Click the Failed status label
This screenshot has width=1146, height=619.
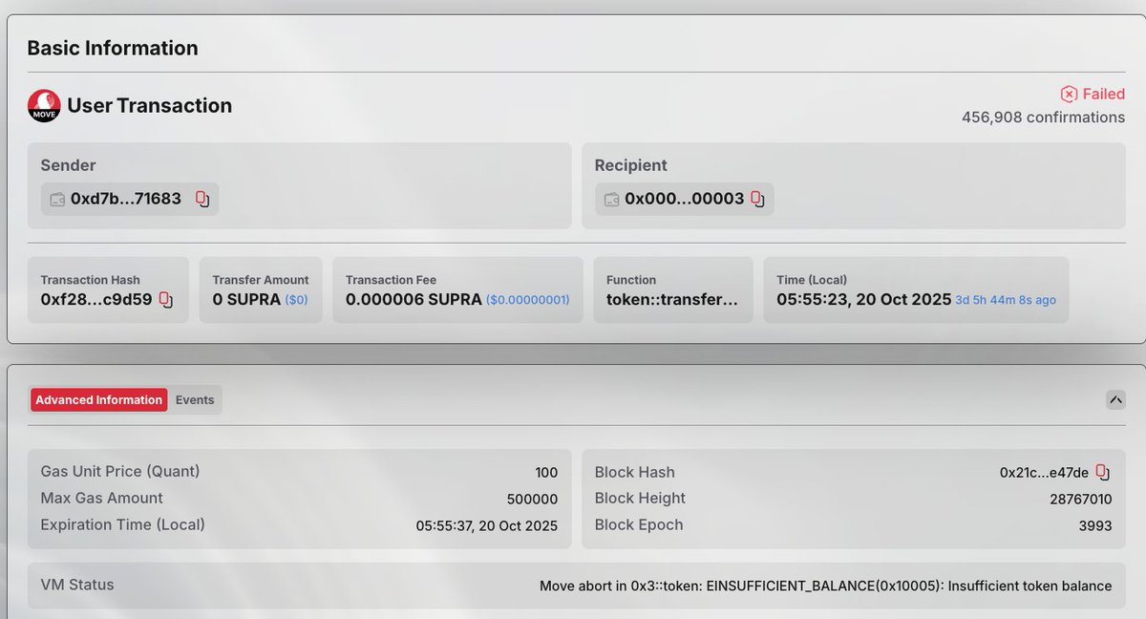pos(1104,94)
